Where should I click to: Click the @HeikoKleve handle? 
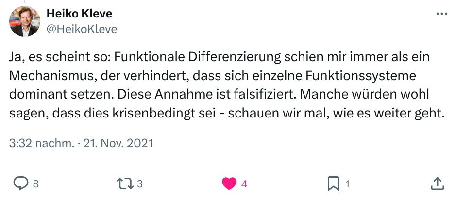(82, 29)
